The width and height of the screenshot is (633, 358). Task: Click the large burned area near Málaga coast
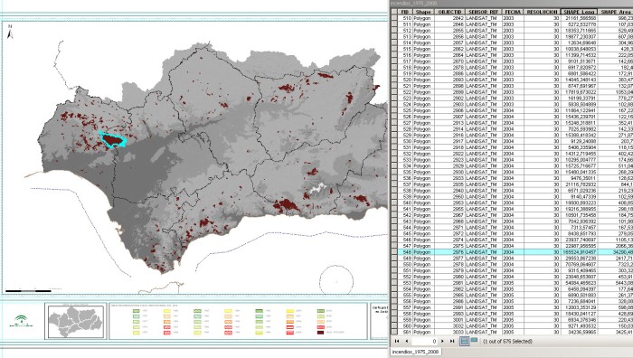coord(287,205)
